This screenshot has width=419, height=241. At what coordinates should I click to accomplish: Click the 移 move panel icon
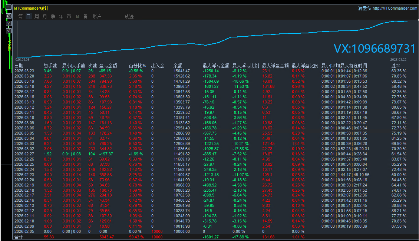9,16
